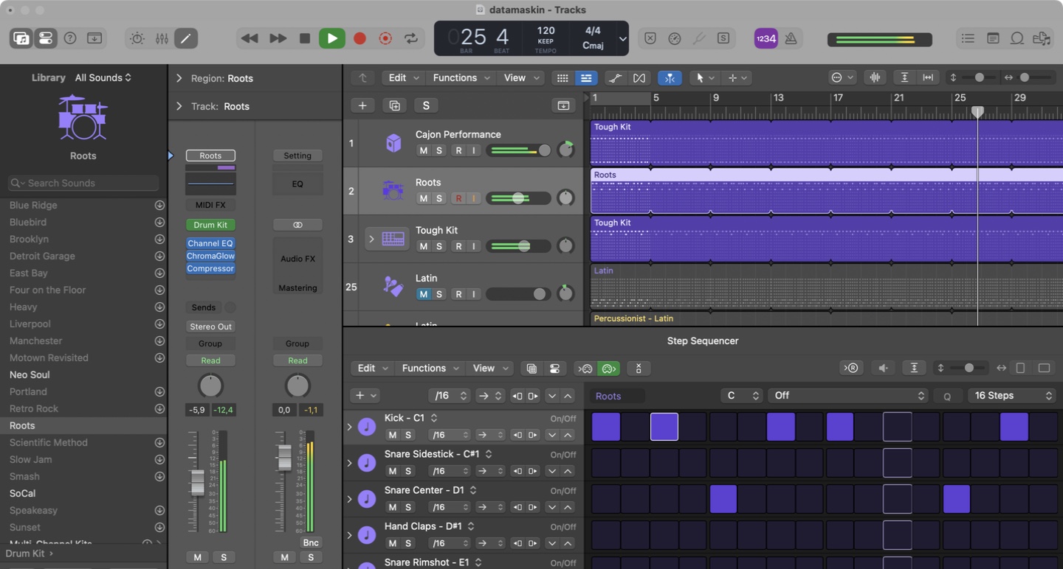The image size is (1063, 569).
Task: Open the 16 Steps pattern length dropdown
Action: point(1011,396)
